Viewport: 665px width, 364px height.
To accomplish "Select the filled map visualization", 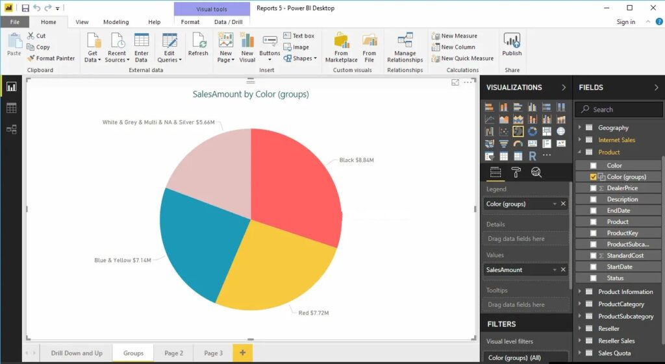I will coord(489,143).
